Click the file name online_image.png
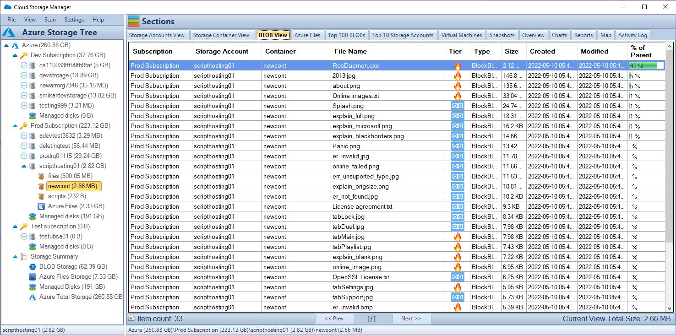676x335 pixels. tap(357, 267)
